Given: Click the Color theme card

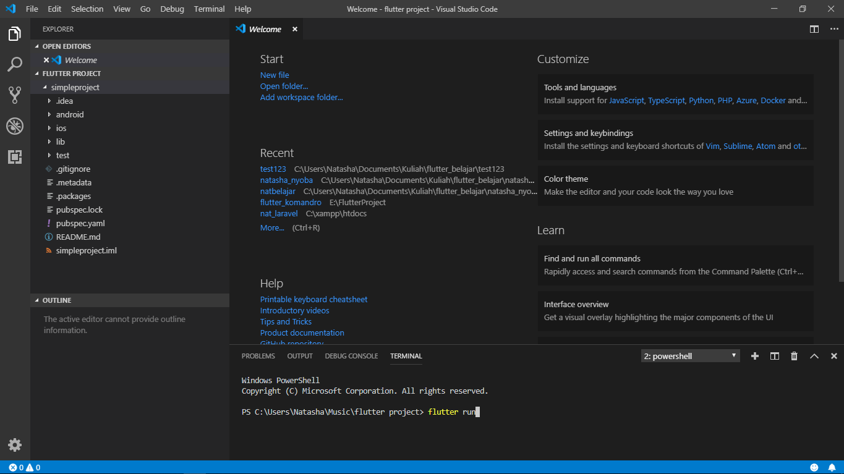Looking at the screenshot, I should coord(675,185).
